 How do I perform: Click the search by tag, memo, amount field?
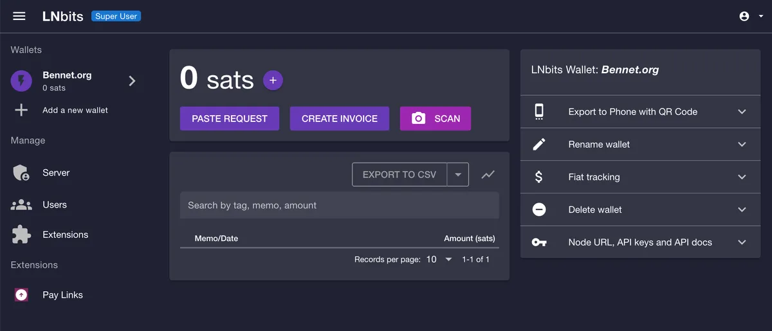[339, 206]
